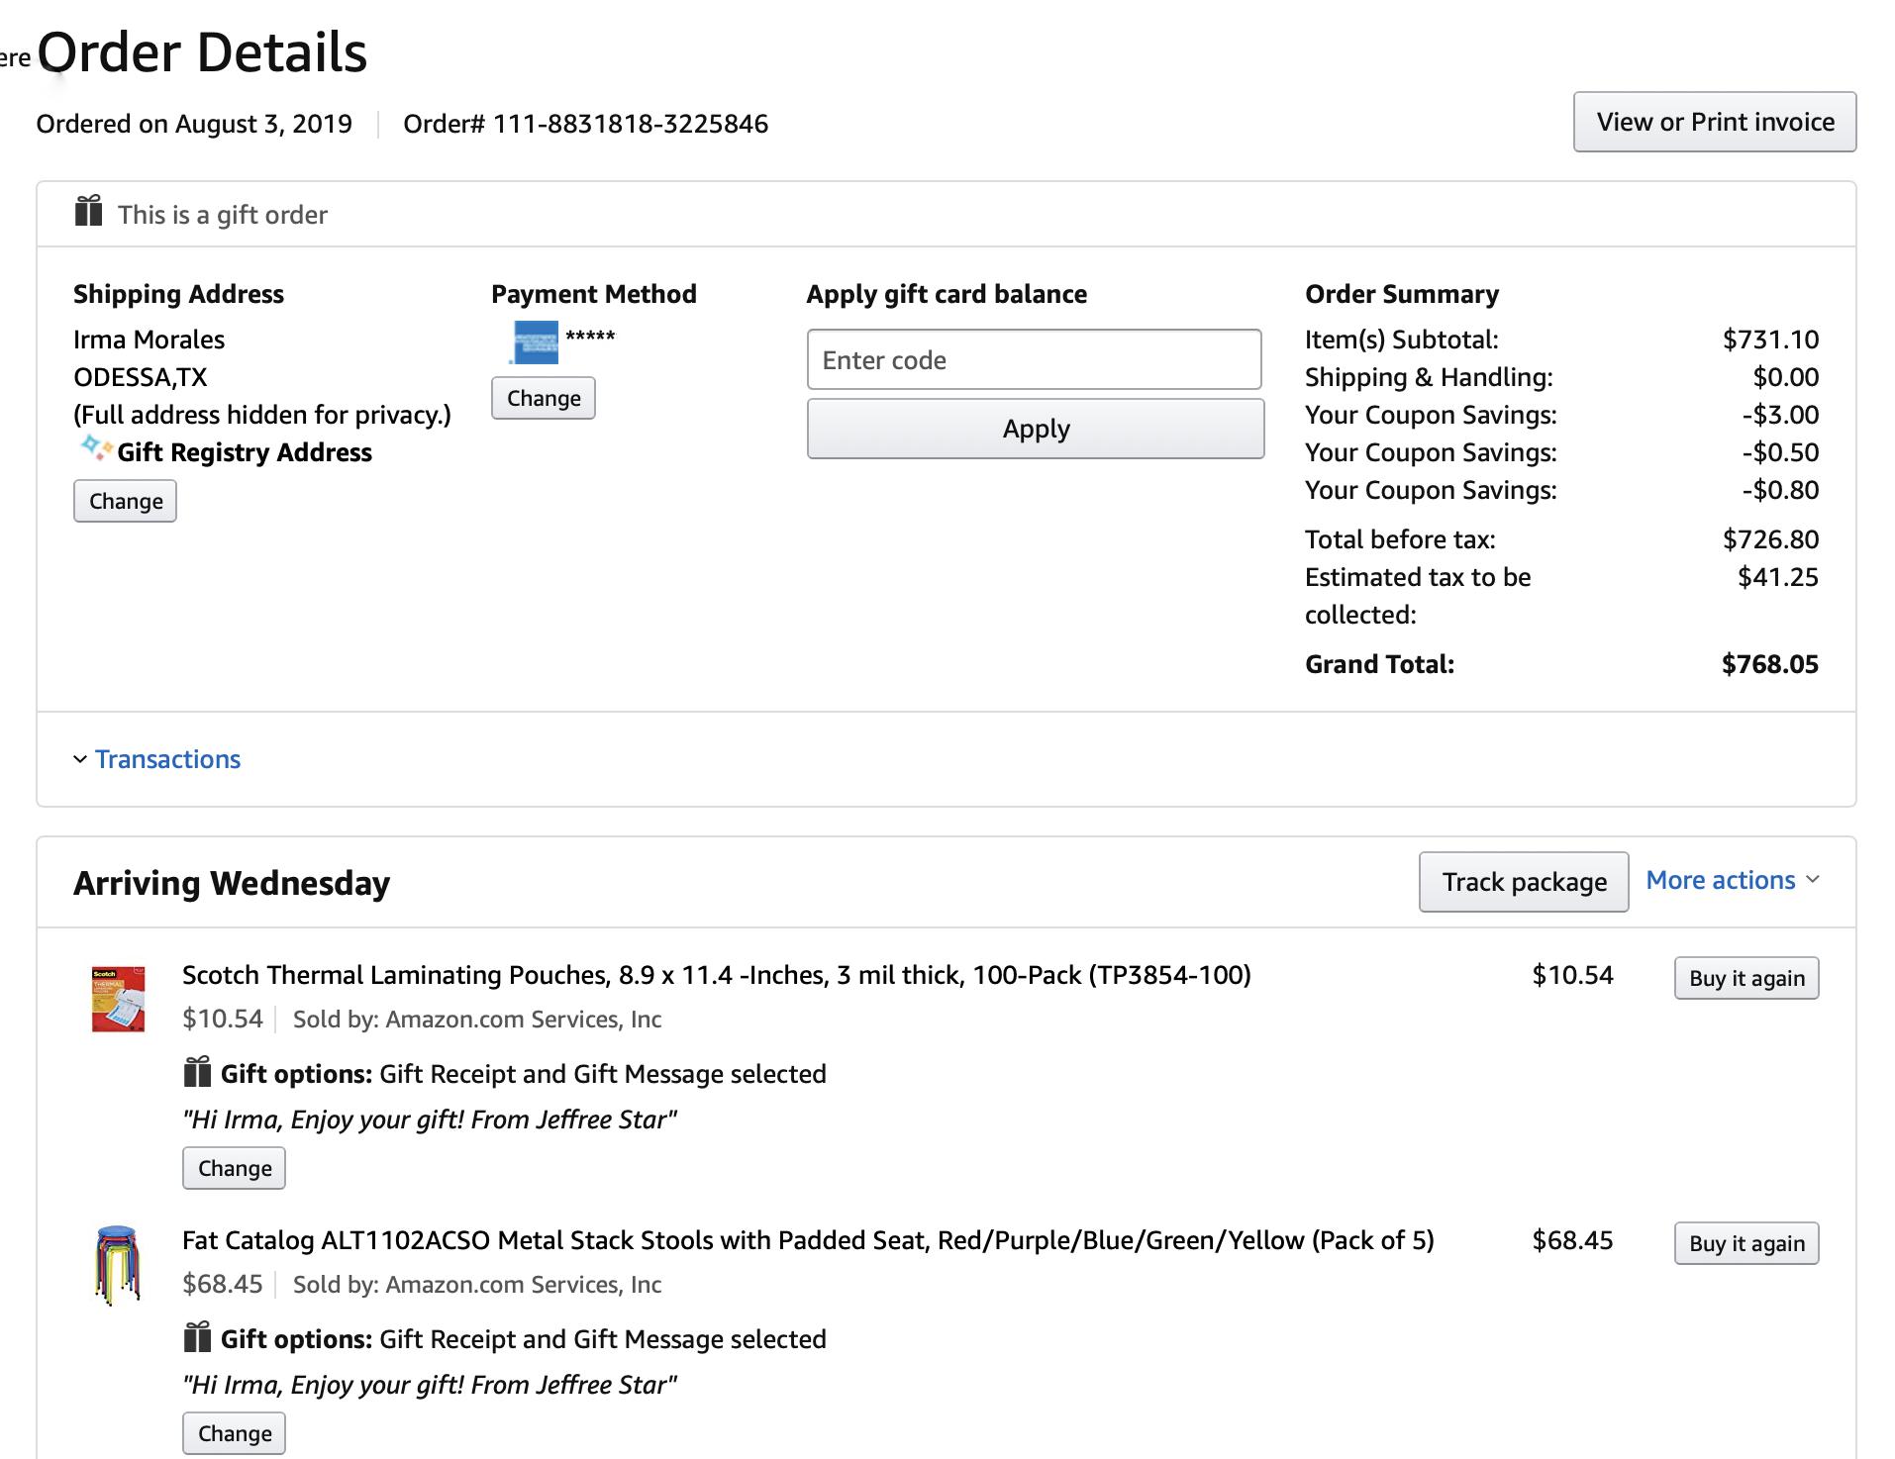The image size is (1895, 1459).
Task: Click the 'Full address hidden for privacy' note
Action: pos(262,415)
